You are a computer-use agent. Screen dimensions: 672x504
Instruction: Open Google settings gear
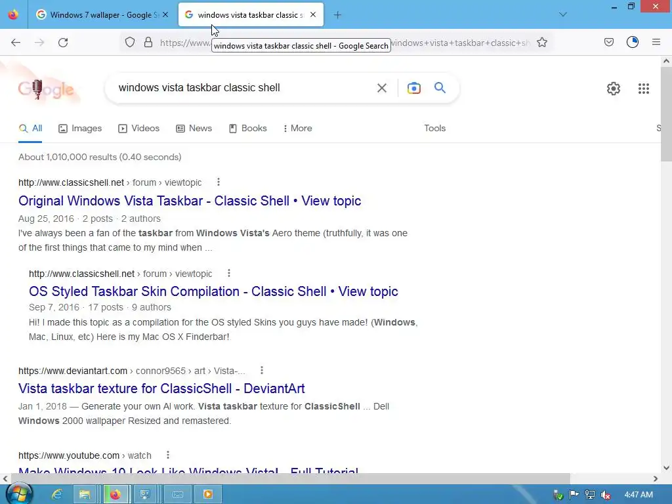click(614, 89)
